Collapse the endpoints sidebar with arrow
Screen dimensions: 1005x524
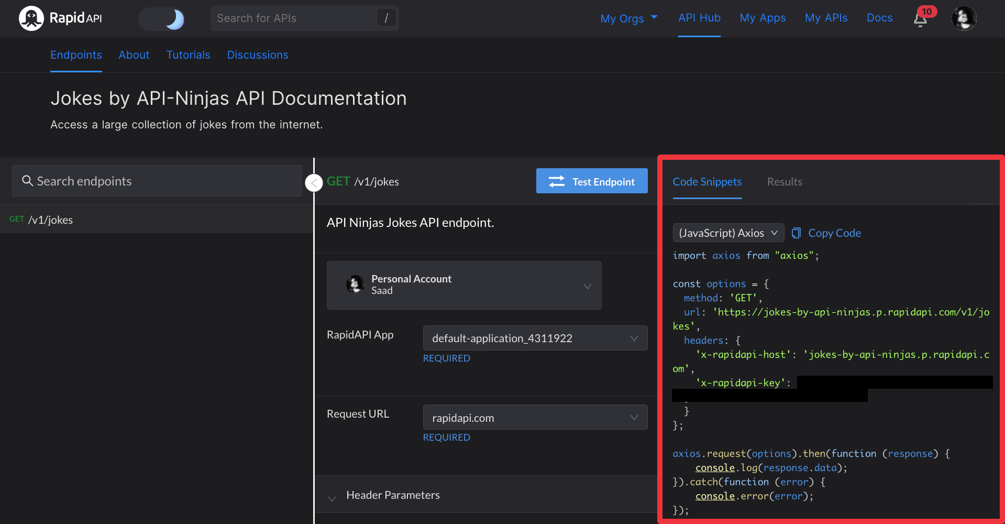[314, 183]
